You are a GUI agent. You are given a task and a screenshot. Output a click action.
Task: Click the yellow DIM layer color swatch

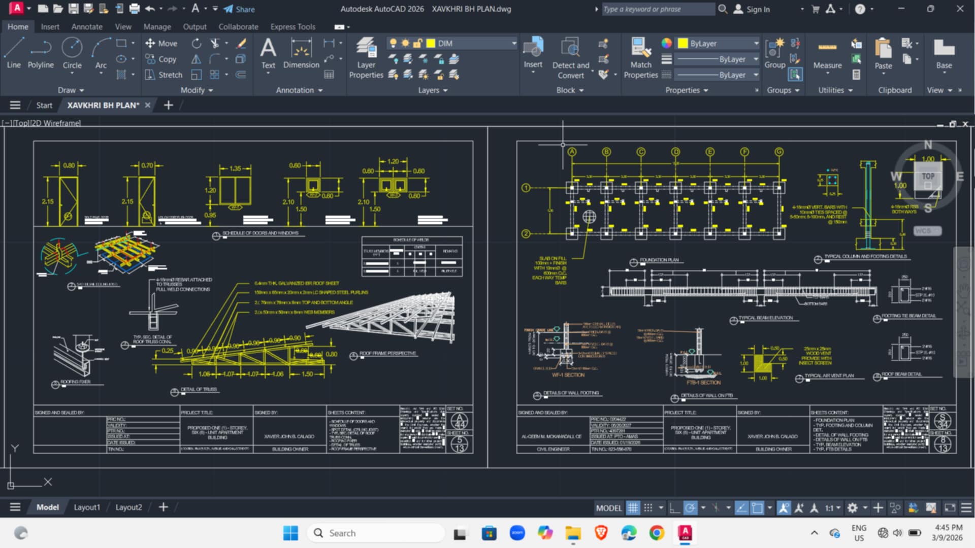(x=431, y=44)
